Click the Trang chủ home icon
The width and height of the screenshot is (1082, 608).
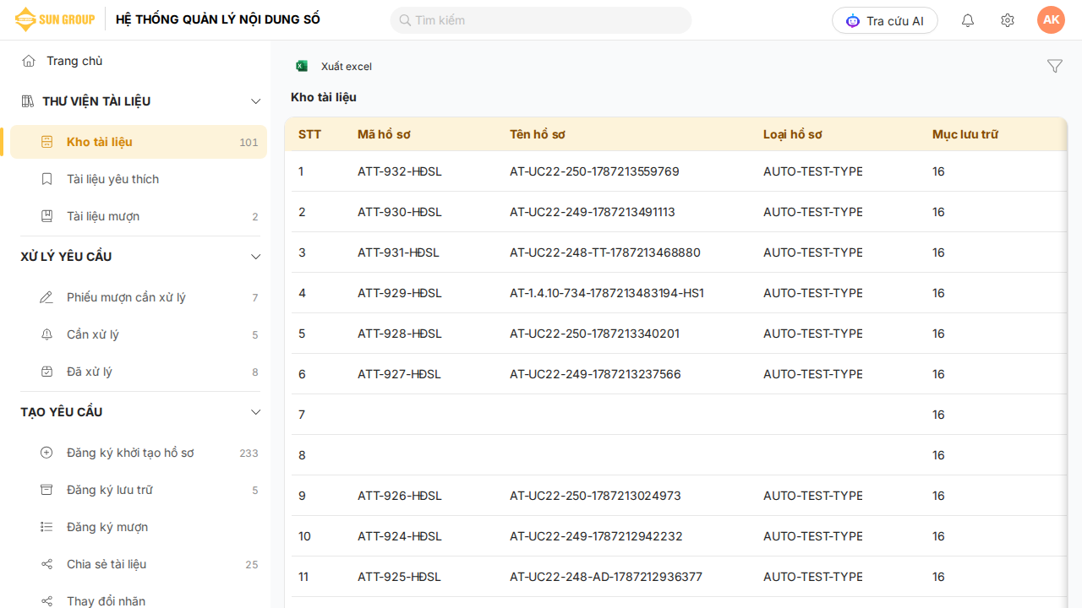(x=29, y=61)
